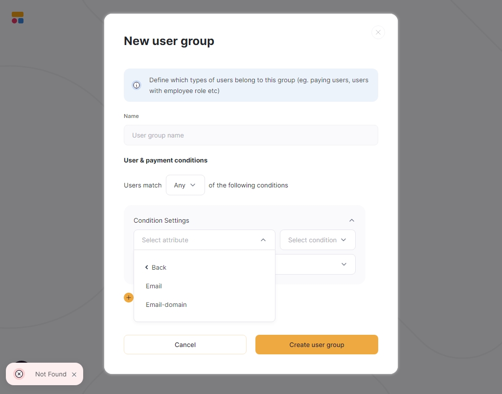502x394 pixels.
Task: Open the Any match-type dropdown
Action: tap(185, 185)
